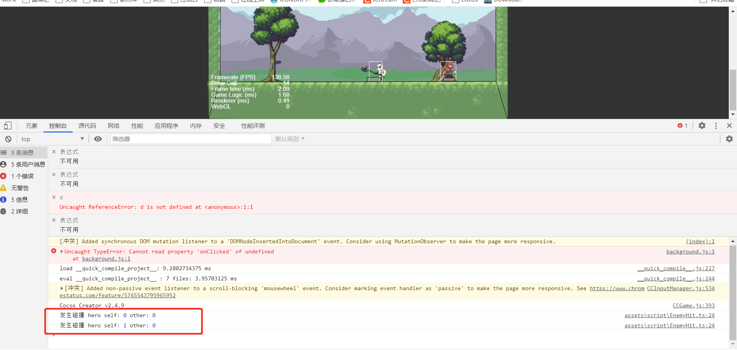
Task: Click the red error count badge
Action: click(683, 126)
